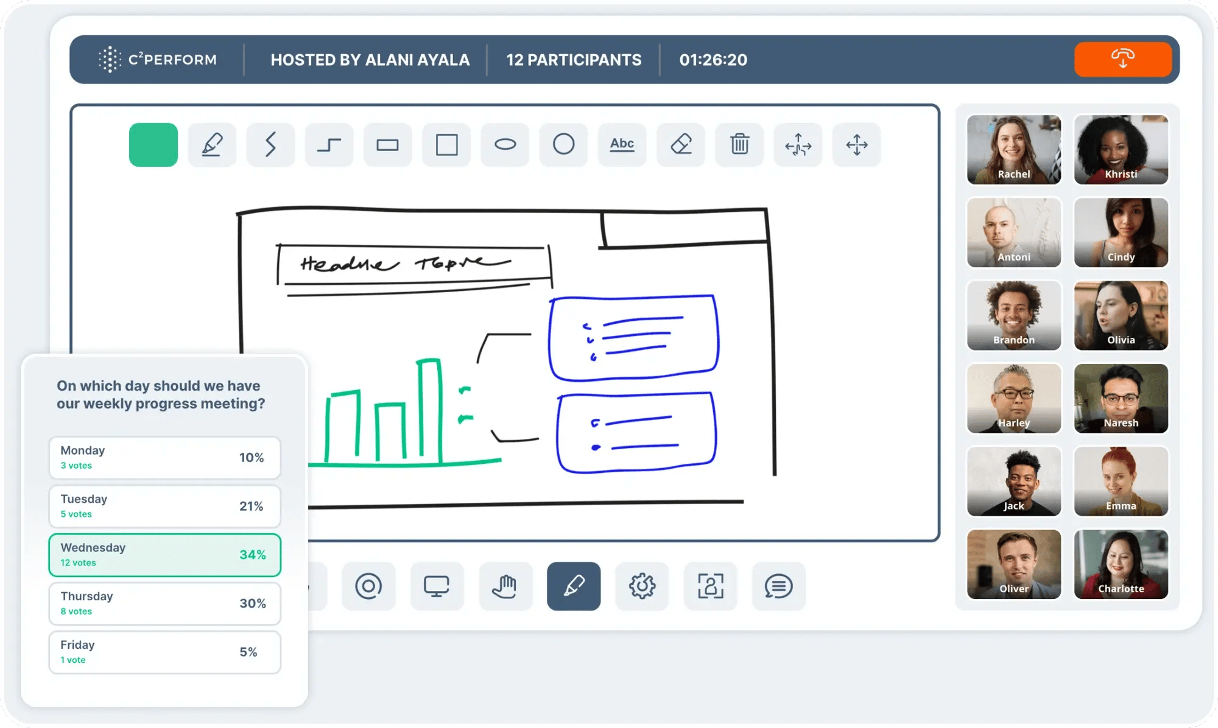Select the move tool with four-direction arrows
The height and width of the screenshot is (728, 1218).
tap(856, 144)
